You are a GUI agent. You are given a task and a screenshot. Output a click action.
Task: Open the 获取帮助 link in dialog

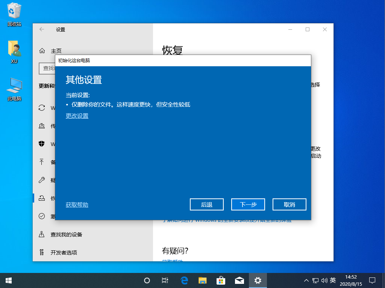click(77, 205)
